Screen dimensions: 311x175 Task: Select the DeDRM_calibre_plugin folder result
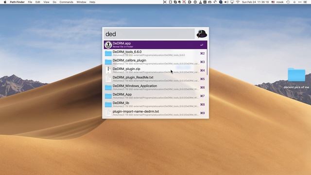155,62
